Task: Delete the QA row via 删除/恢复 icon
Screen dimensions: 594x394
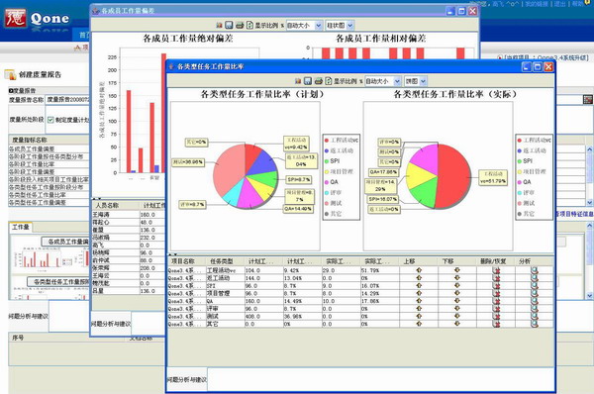Action: click(496, 301)
